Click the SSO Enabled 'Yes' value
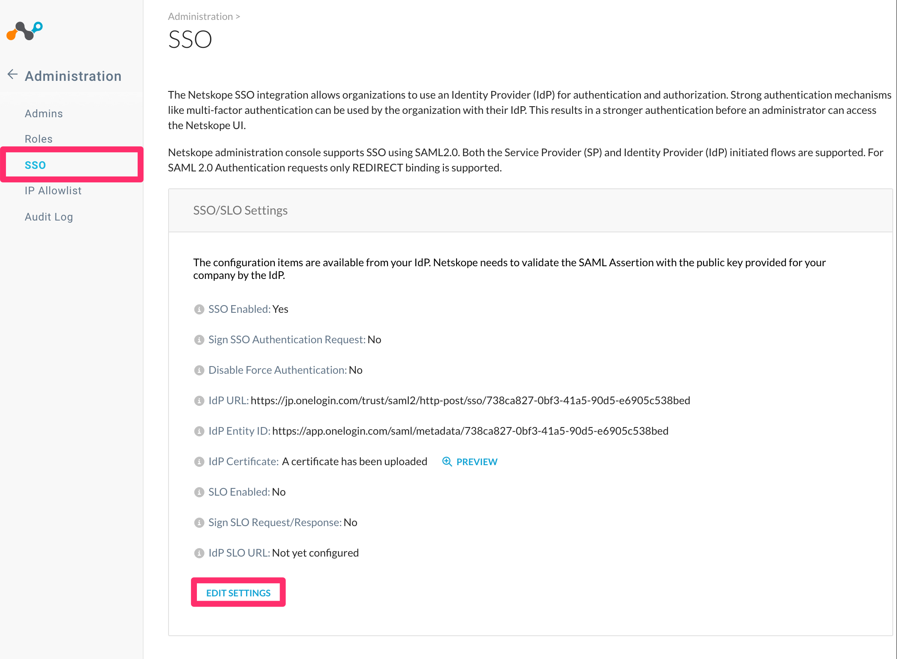Viewport: 897px width, 659px height. 280,309
